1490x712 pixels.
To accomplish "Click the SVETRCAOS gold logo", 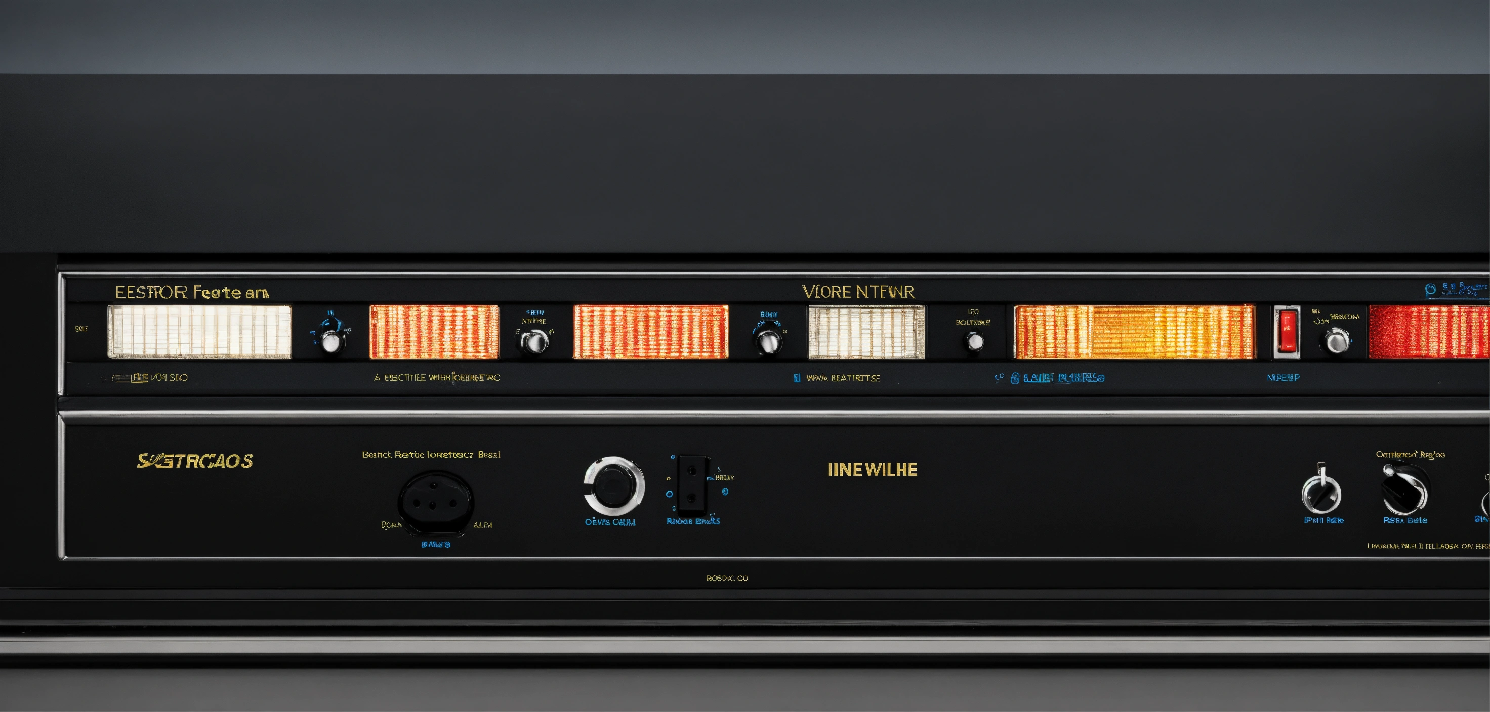I will click(x=195, y=461).
